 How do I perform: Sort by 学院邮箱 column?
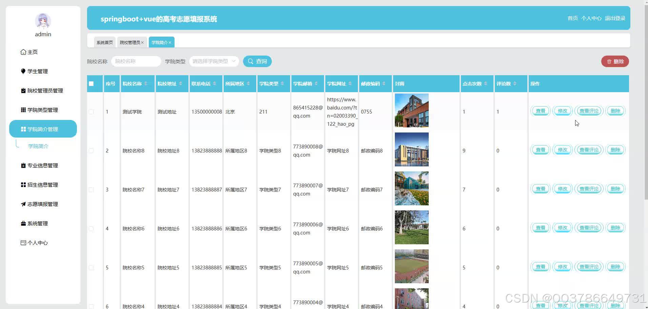point(316,84)
